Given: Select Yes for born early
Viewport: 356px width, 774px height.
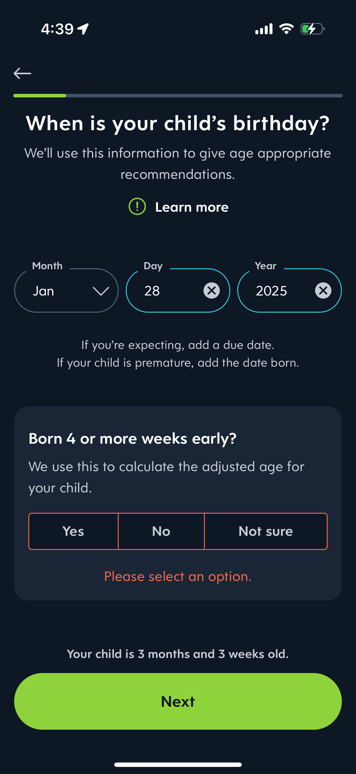Looking at the screenshot, I should coord(73,531).
